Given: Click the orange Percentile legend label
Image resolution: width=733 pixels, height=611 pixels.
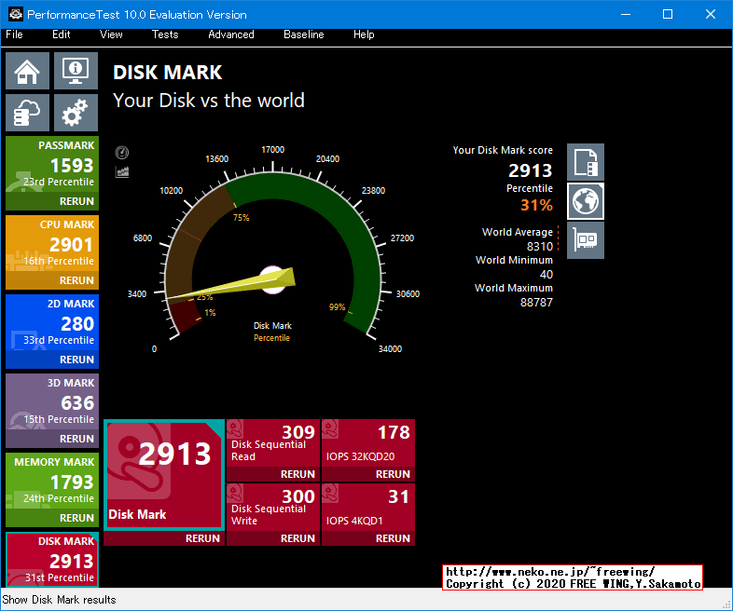Looking at the screenshot, I should (x=271, y=338).
